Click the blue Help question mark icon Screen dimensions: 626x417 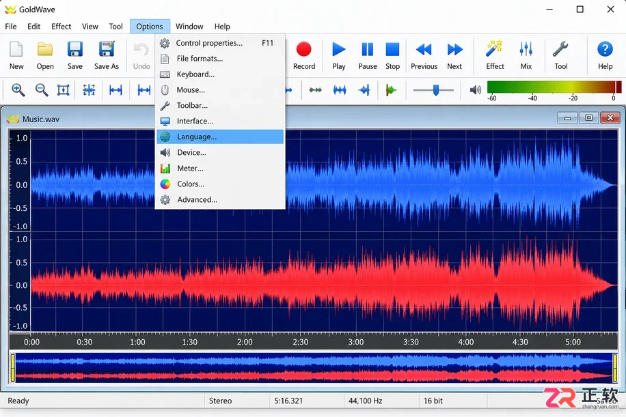[x=605, y=49]
